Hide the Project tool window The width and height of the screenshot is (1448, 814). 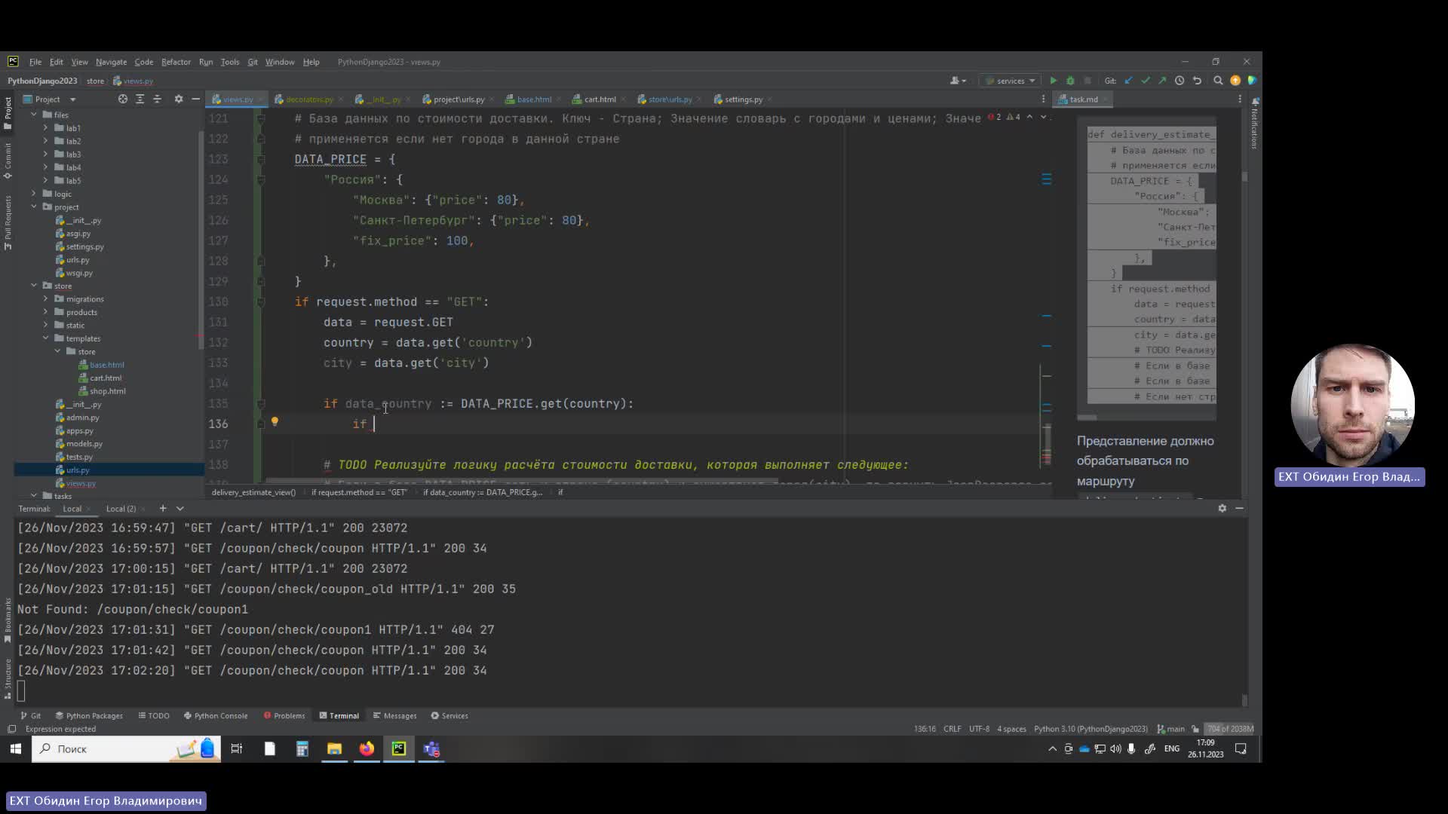pyautogui.click(x=195, y=99)
